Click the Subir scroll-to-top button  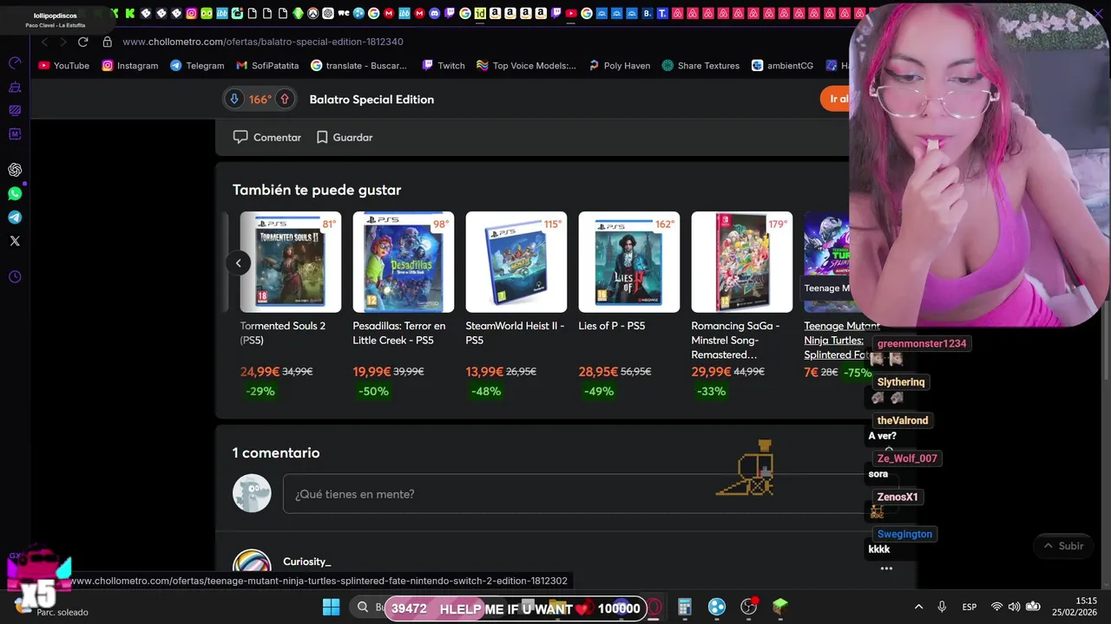[1064, 546]
